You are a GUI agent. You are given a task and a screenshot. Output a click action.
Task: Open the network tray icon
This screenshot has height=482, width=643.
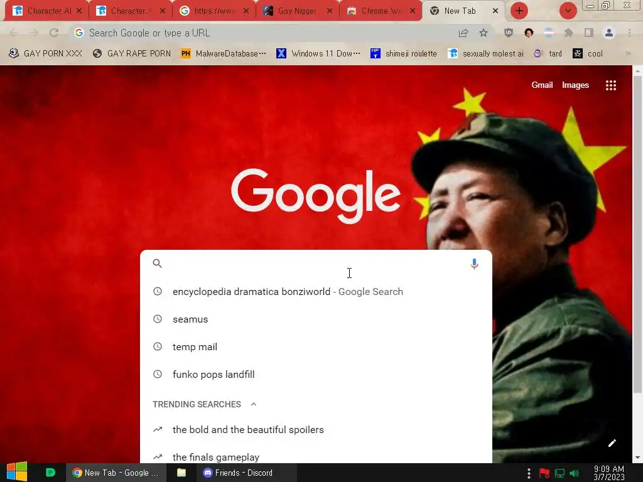click(x=559, y=473)
